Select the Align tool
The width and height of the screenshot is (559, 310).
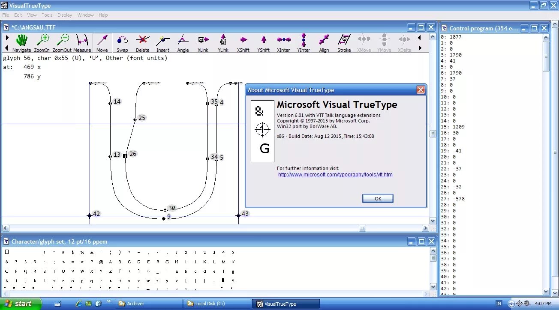[324, 43]
